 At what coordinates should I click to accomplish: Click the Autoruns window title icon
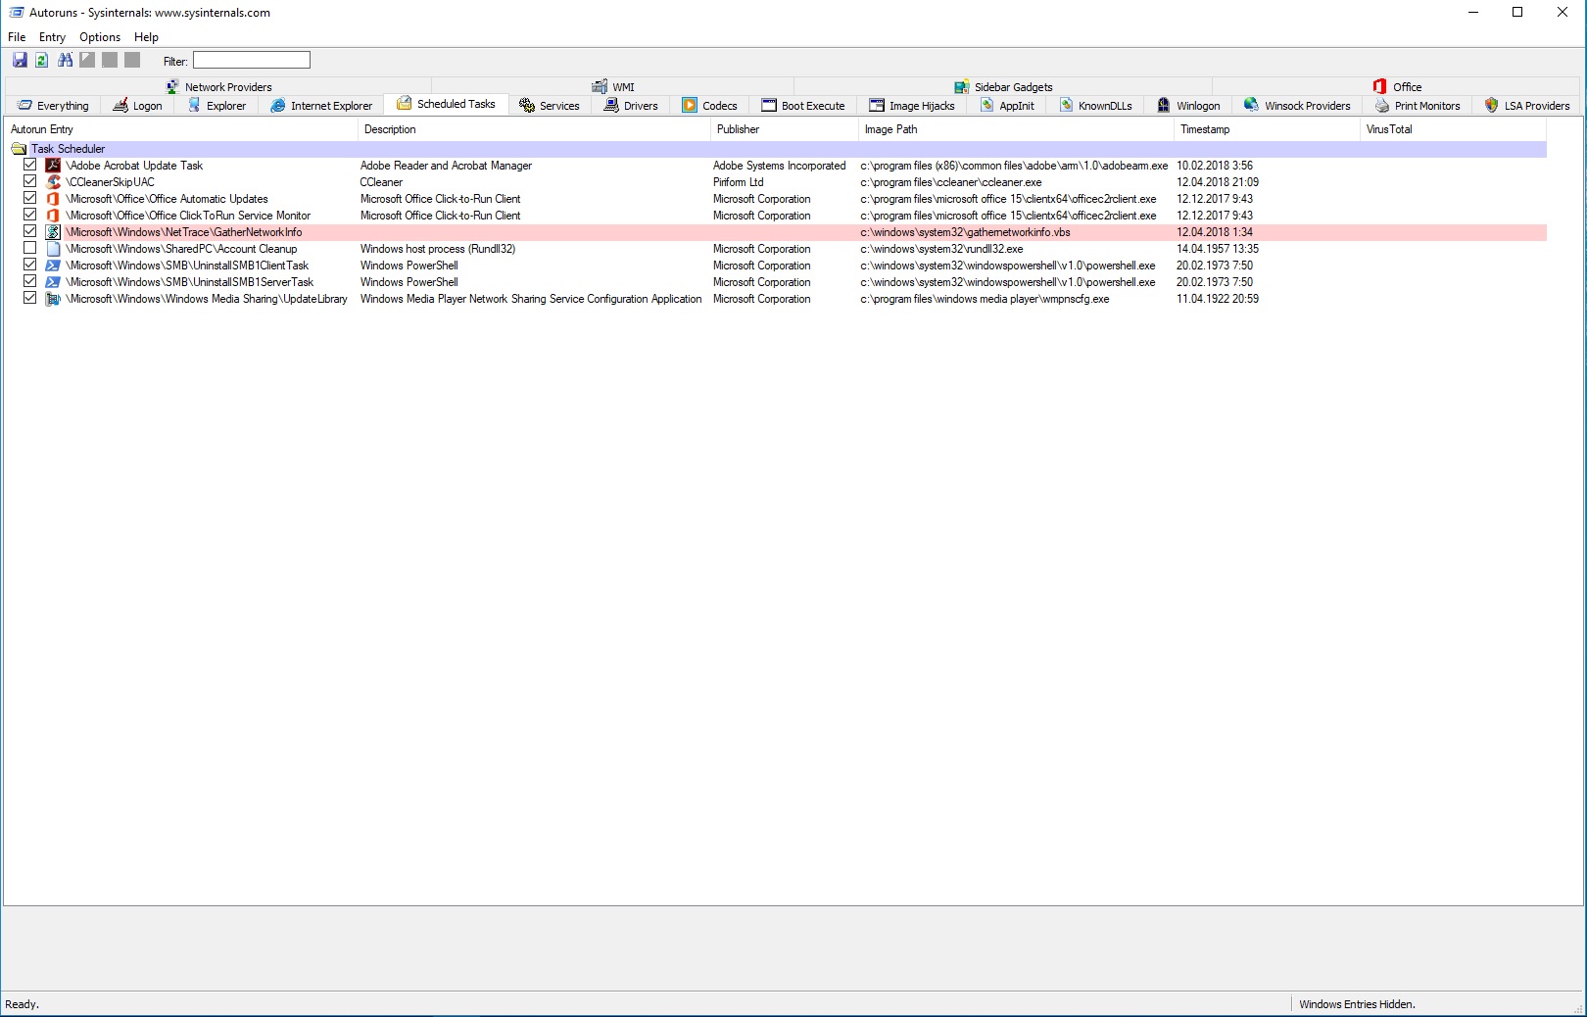16,13
